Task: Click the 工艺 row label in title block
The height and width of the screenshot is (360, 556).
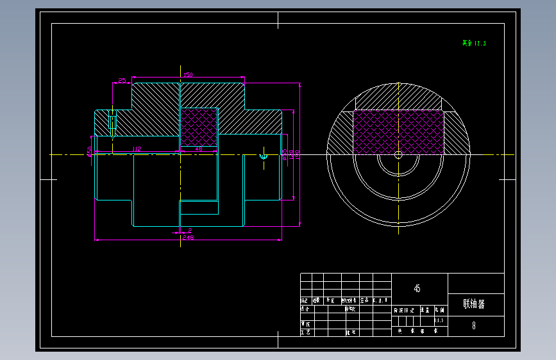Action: 305,332
